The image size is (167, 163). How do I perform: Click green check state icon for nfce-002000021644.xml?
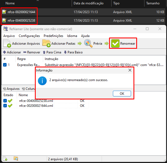point(10,106)
